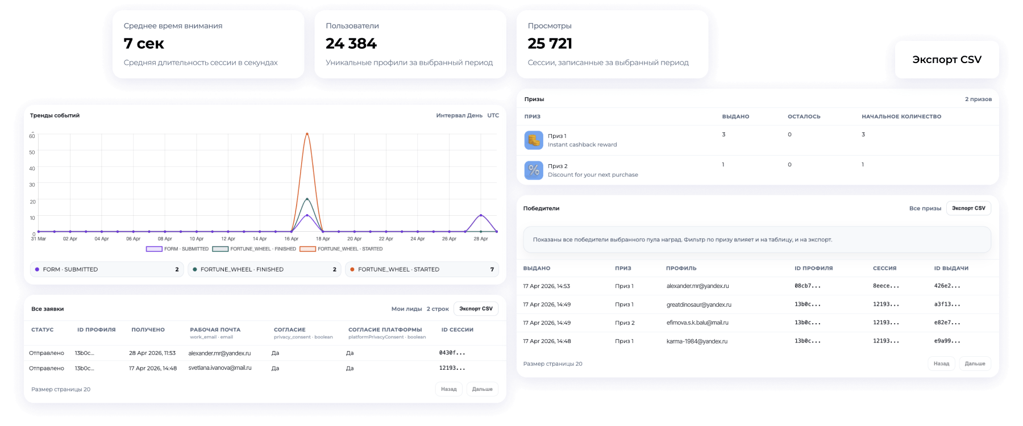1023x426 pixels.
Task: Toggle FORTUNE_WHEEL · FINISHED green legend swatch
Action: [x=220, y=249]
